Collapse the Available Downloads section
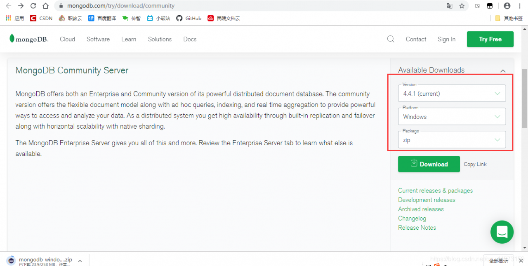Screen dimensions: 528x266 503,71
